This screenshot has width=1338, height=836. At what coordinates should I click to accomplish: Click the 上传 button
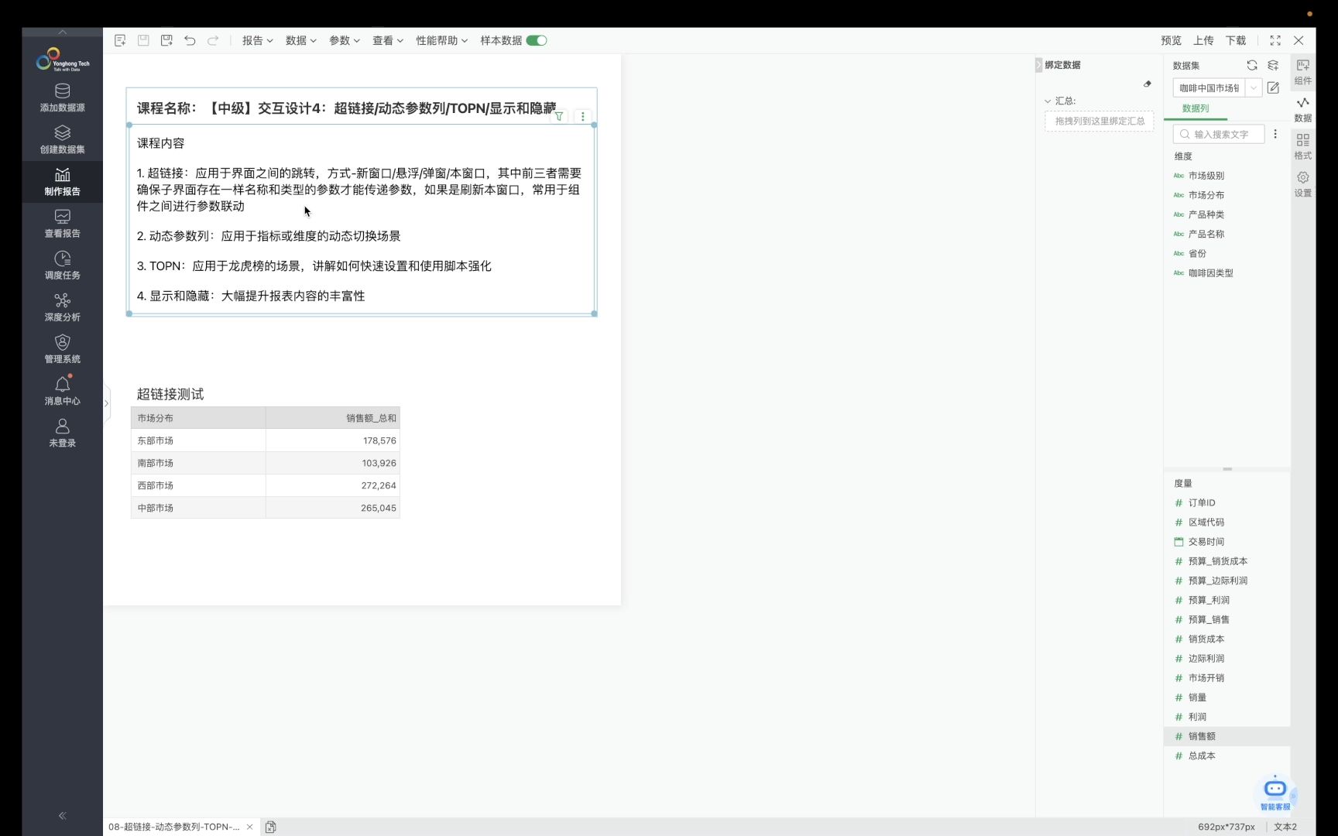1203,40
